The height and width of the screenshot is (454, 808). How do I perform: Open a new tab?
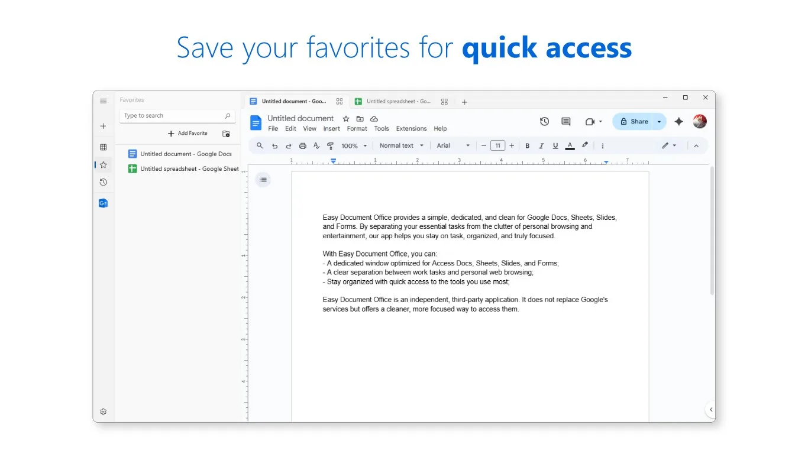coord(464,102)
